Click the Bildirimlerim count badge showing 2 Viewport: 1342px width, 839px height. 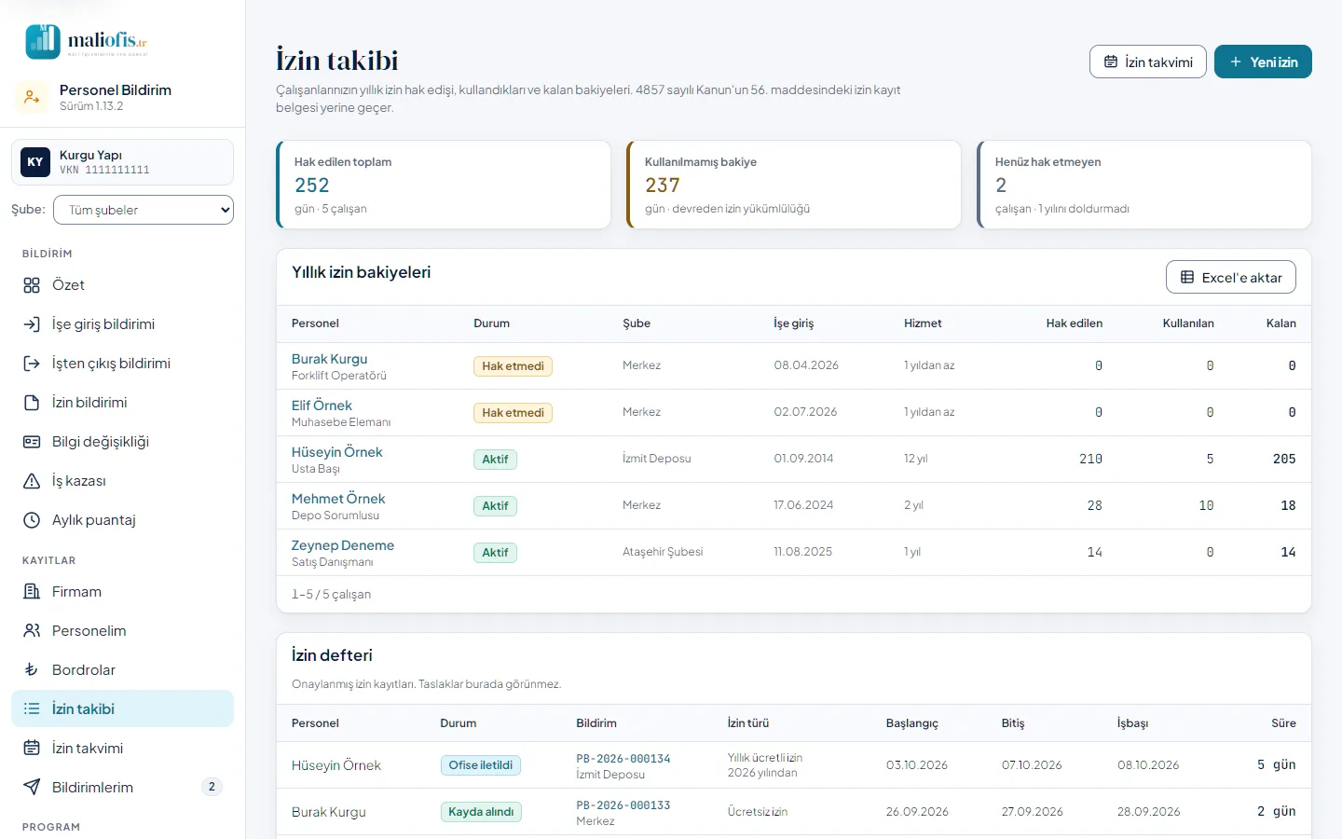(x=212, y=787)
